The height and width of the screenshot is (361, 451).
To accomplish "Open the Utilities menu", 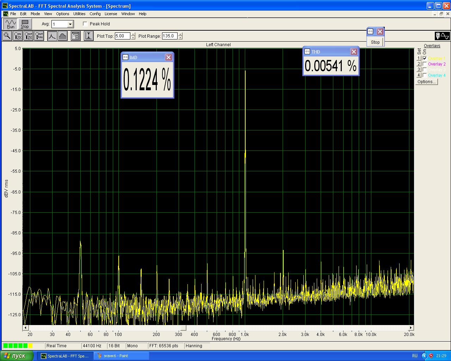I will tap(79, 14).
